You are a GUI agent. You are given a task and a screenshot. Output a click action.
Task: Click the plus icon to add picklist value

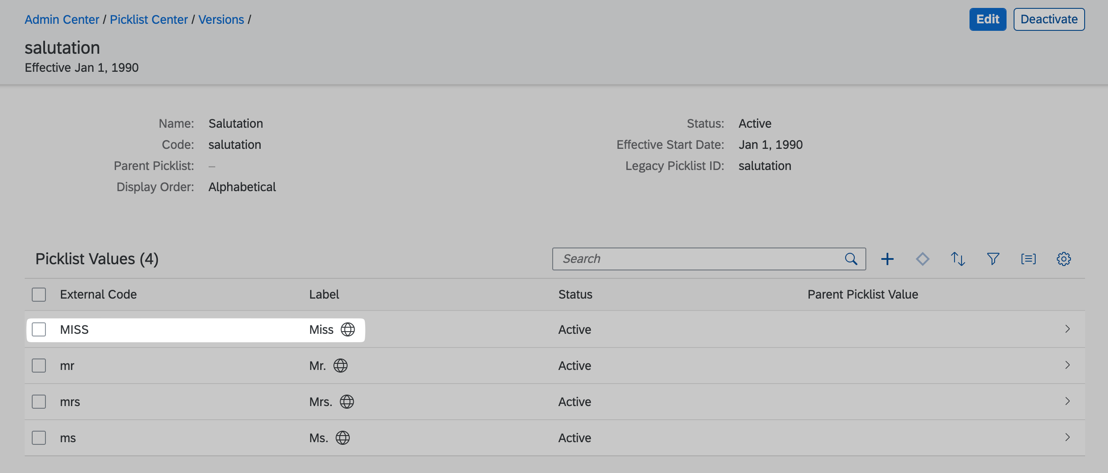click(x=887, y=259)
